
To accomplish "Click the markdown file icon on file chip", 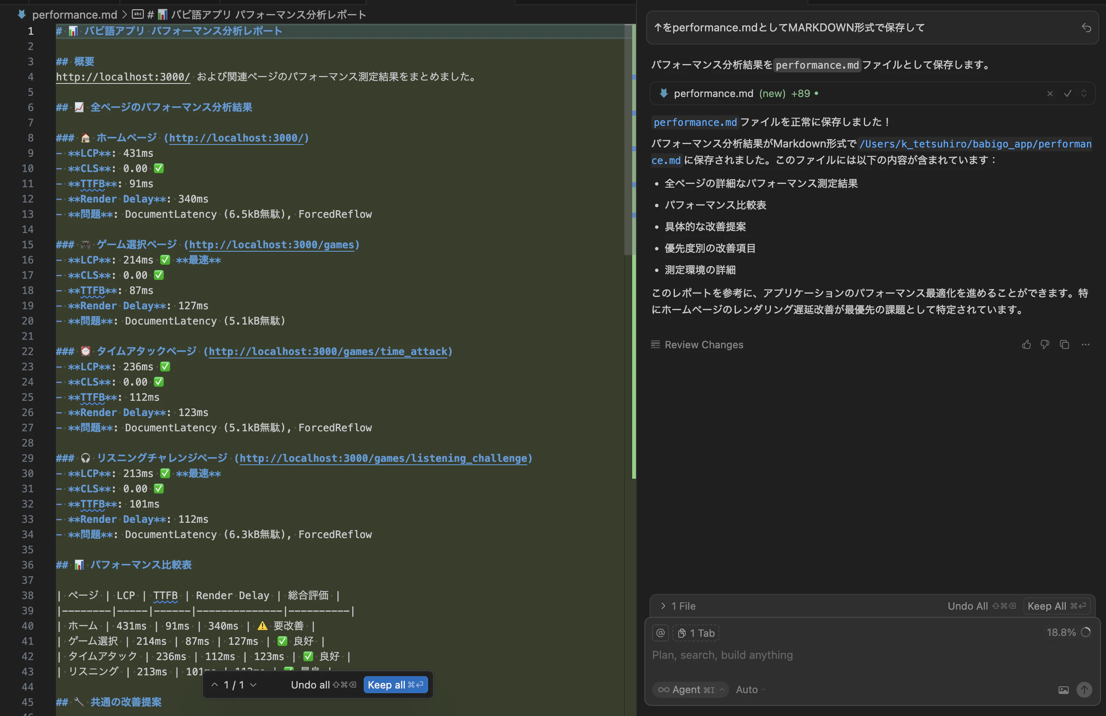I will point(664,94).
